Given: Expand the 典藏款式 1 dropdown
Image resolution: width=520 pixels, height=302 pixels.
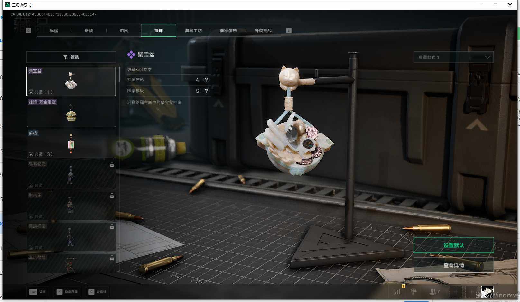Looking at the screenshot, I should coord(454,57).
